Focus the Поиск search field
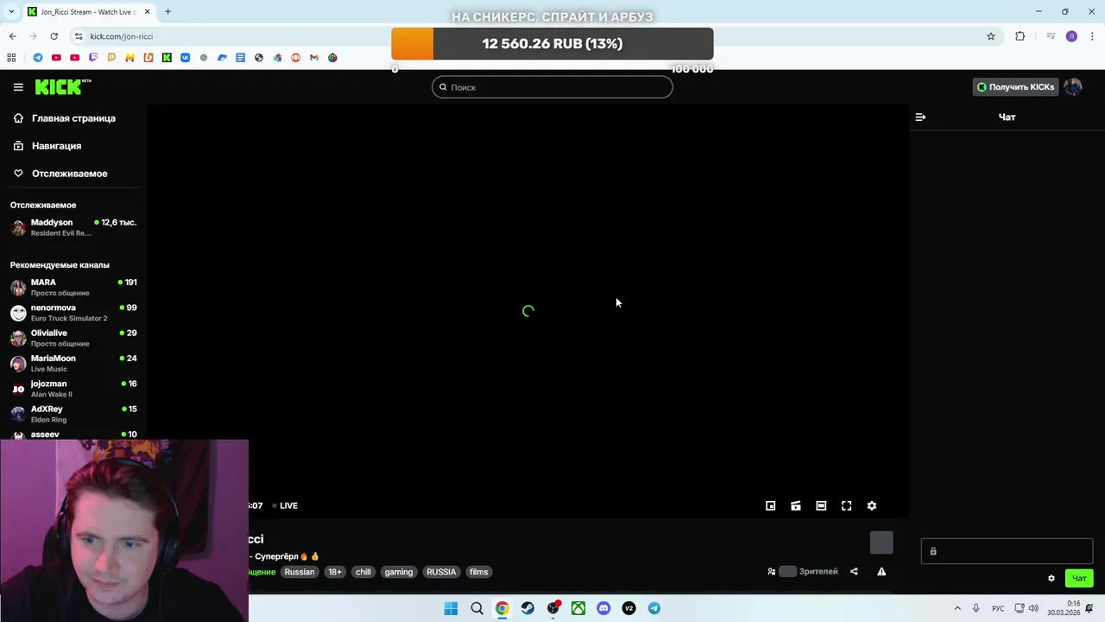Screen dimensions: 1105x622 click(552, 87)
